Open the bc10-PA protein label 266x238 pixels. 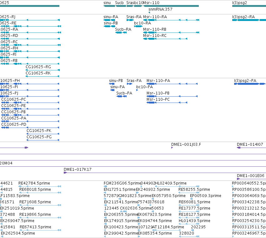(144, 87)
